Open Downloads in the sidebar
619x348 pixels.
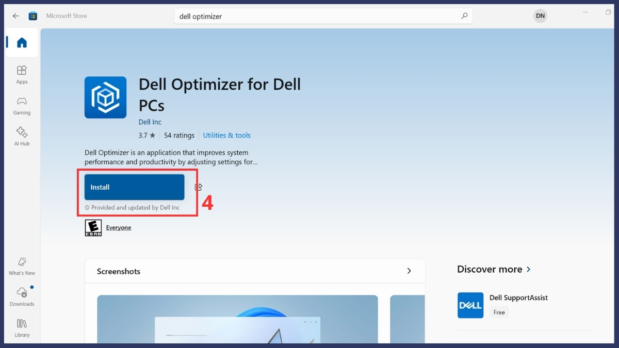[22, 297]
